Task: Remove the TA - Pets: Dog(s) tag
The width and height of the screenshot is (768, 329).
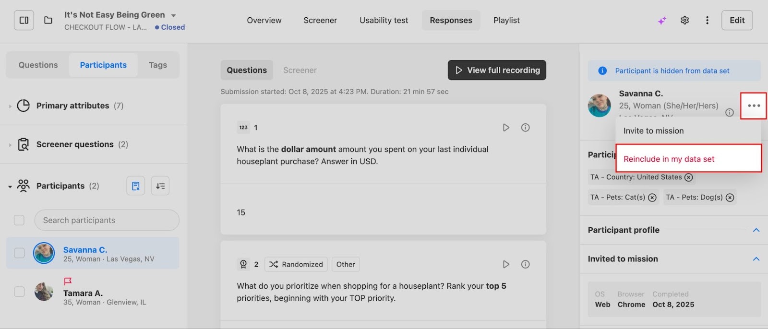Action: (x=730, y=198)
